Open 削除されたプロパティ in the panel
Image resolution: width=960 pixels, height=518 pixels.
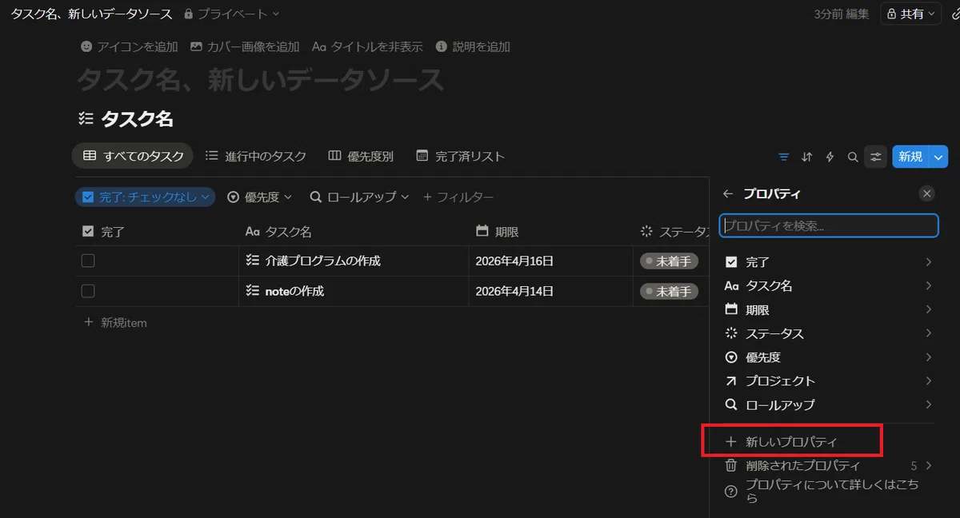pyautogui.click(x=828, y=465)
